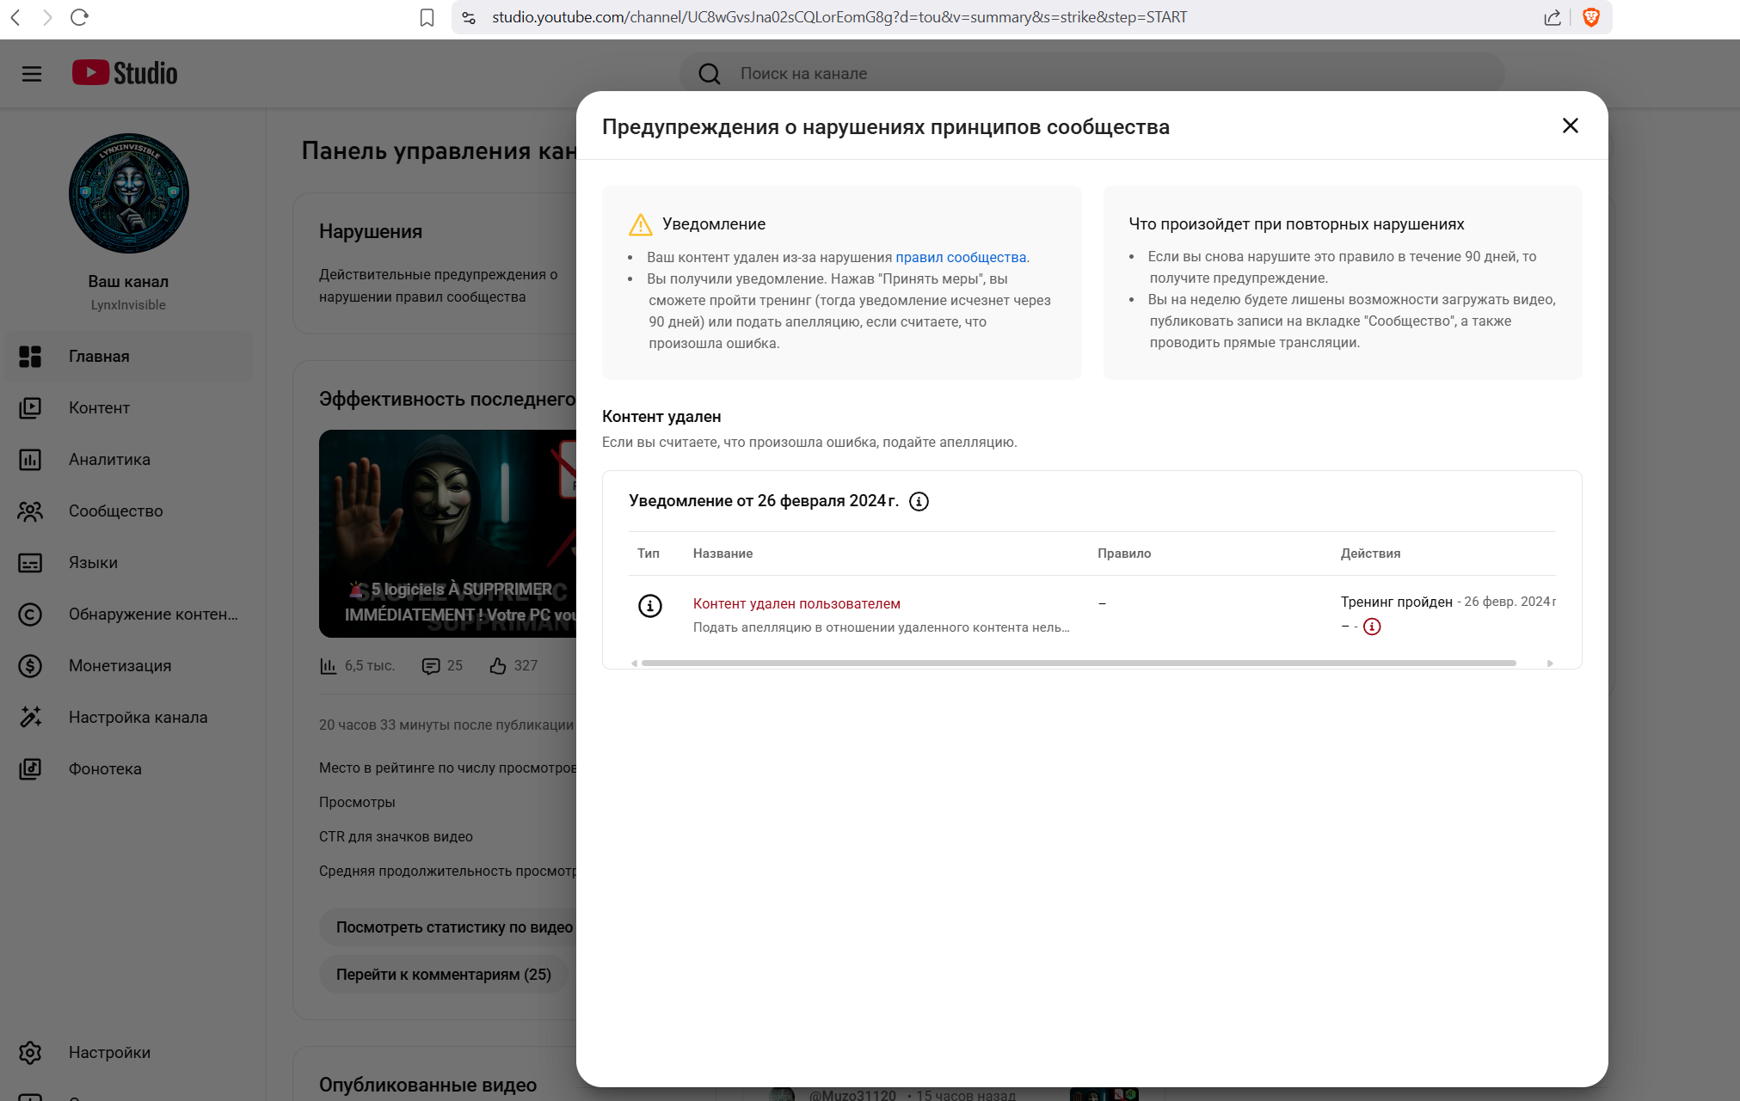The width and height of the screenshot is (1740, 1101).
Task: Click Перейти к комментариям (25) button
Action: click(x=443, y=975)
